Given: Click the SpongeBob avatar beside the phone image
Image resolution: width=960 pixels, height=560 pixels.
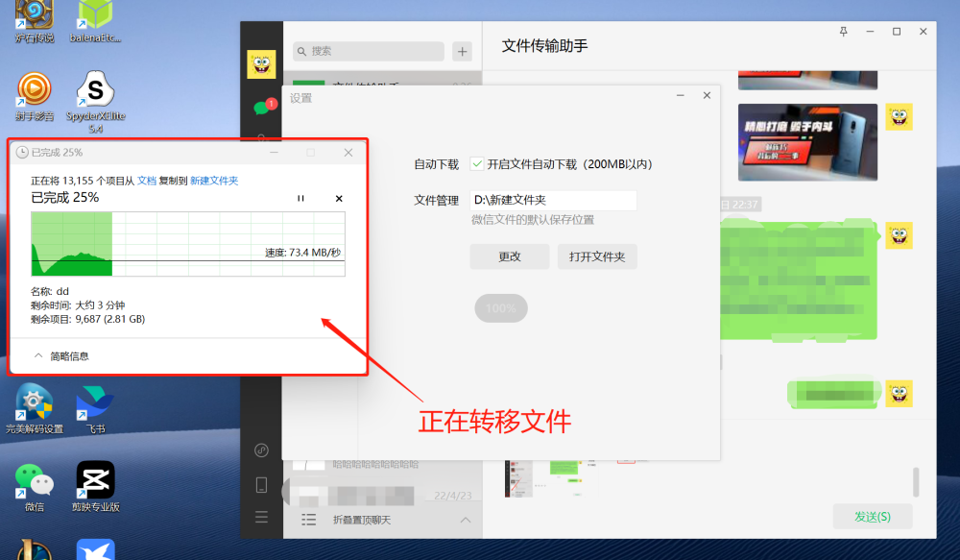Looking at the screenshot, I should [899, 117].
